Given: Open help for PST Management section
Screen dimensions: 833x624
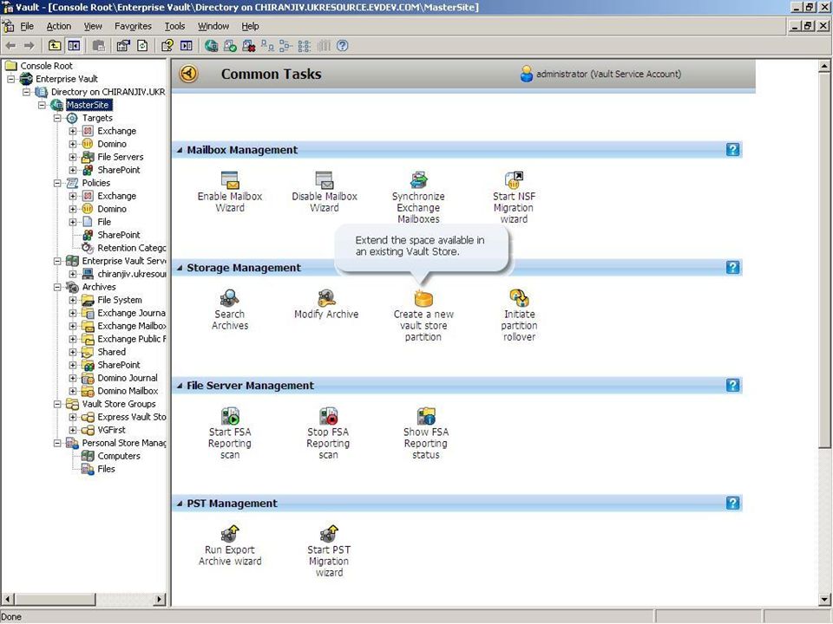Looking at the screenshot, I should click(732, 503).
